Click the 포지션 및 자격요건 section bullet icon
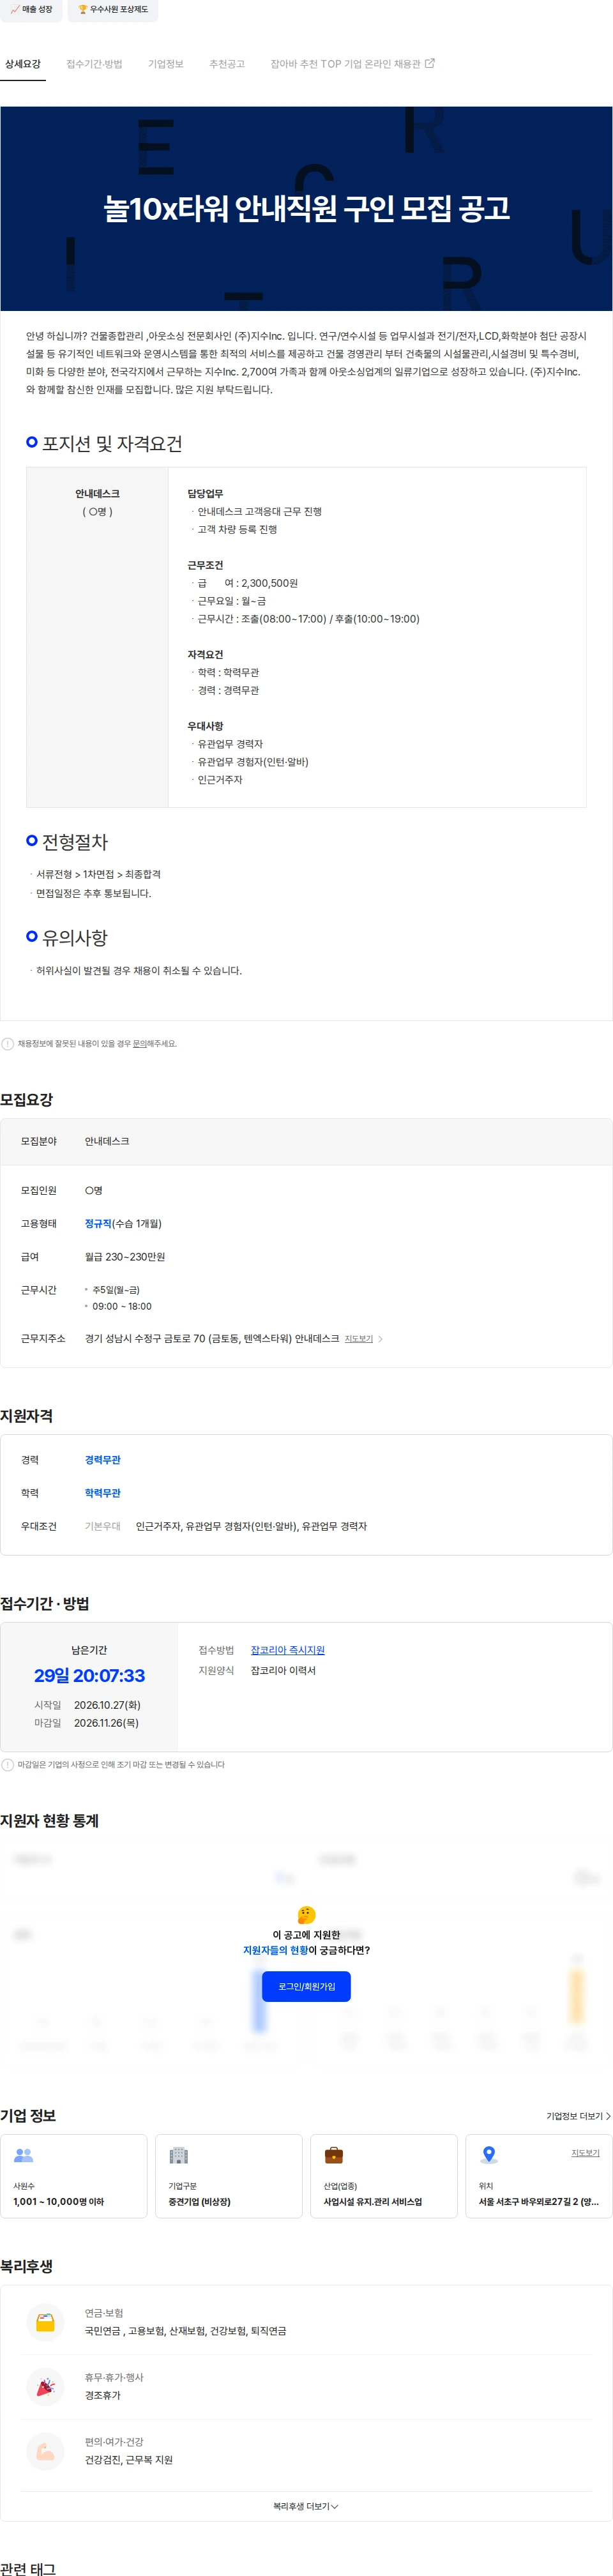The height and width of the screenshot is (2576, 613). pos(32,442)
